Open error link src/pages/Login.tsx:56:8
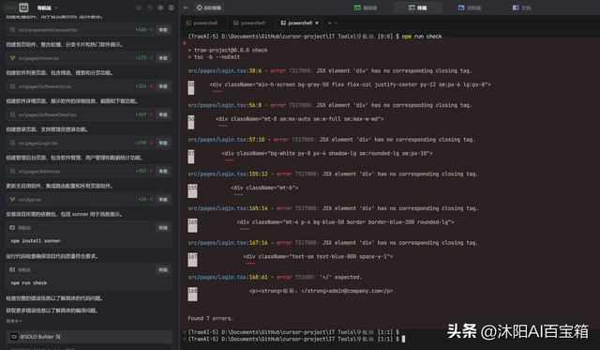 [225, 105]
